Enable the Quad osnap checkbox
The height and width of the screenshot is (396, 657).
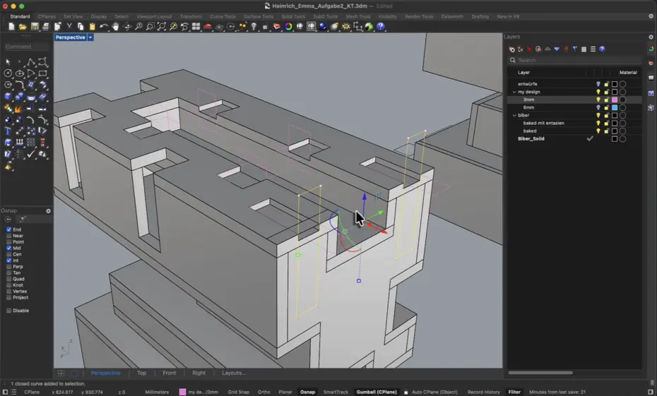click(x=8, y=279)
